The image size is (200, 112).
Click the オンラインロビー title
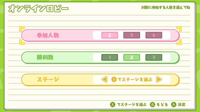tap(38, 9)
